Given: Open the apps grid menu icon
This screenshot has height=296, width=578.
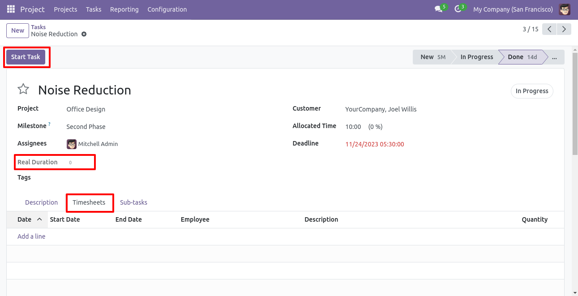Looking at the screenshot, I should click(11, 9).
